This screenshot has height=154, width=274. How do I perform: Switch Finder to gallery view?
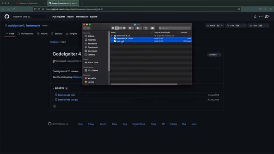pos(124,28)
